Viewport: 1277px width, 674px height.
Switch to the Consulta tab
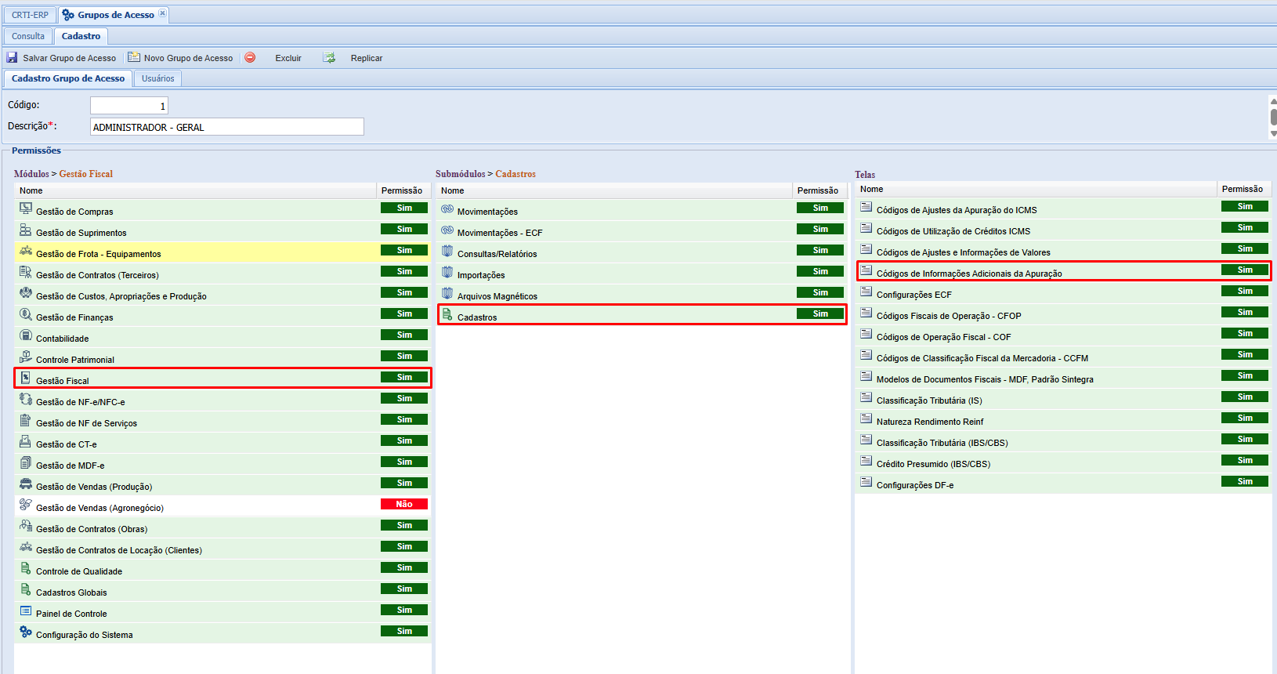point(28,36)
